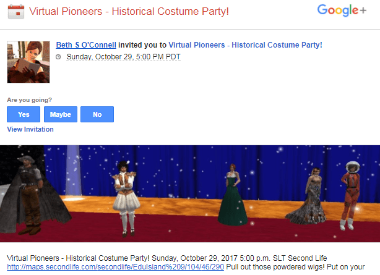Click the red calendar event icon
This screenshot has height=275, width=380.
coord(16,11)
